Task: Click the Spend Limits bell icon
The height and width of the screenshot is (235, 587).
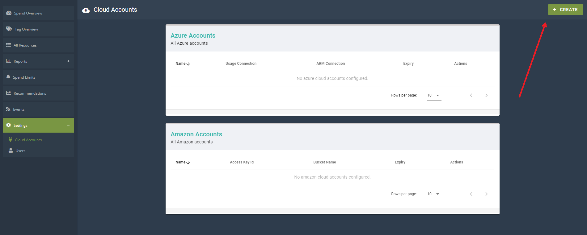Action: [8, 77]
